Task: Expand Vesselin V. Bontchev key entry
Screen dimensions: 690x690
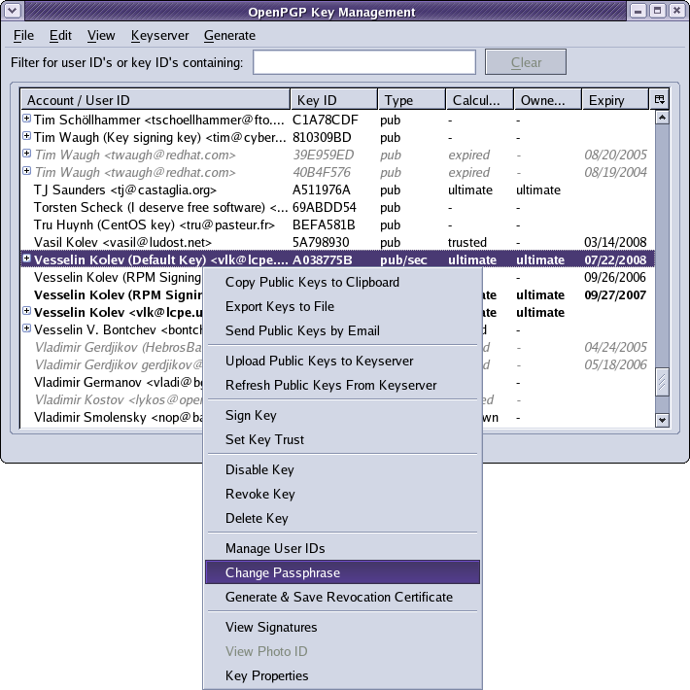Action: pos(26,328)
